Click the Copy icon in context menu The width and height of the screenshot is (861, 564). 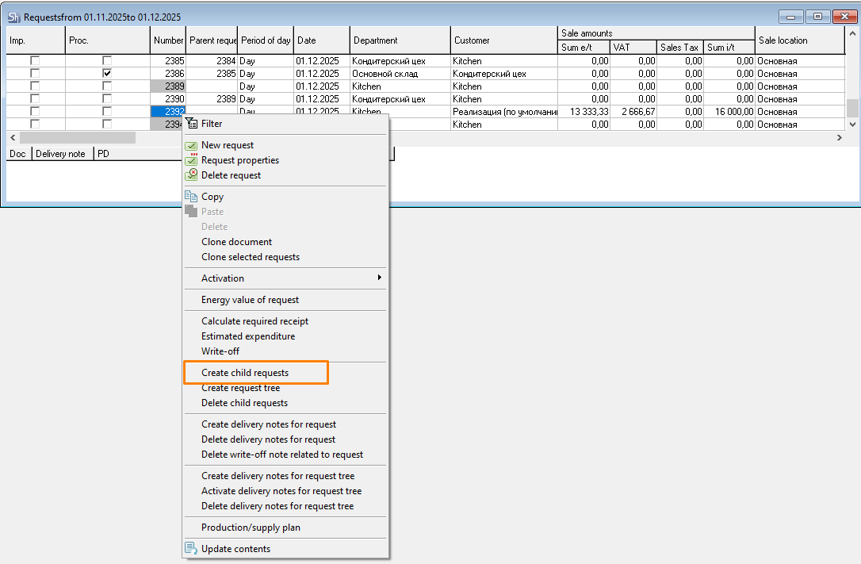tap(191, 197)
